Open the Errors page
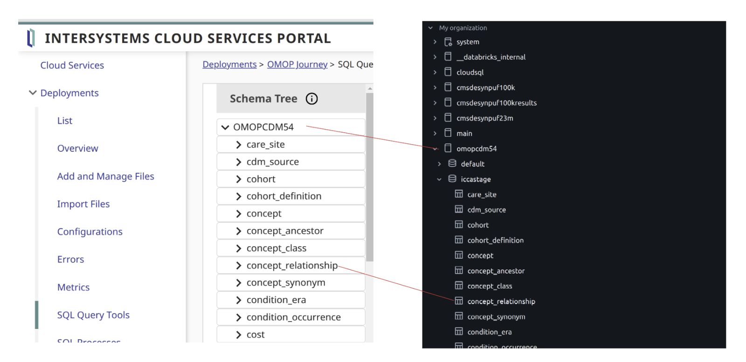 (x=71, y=259)
